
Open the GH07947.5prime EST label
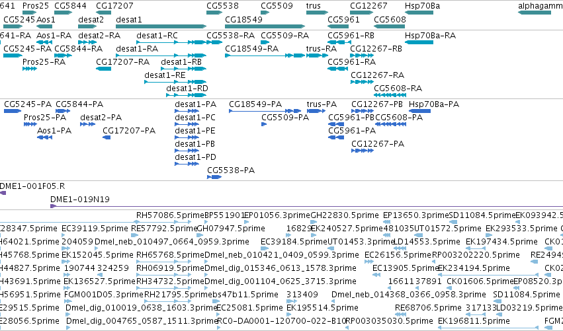pos(232,229)
